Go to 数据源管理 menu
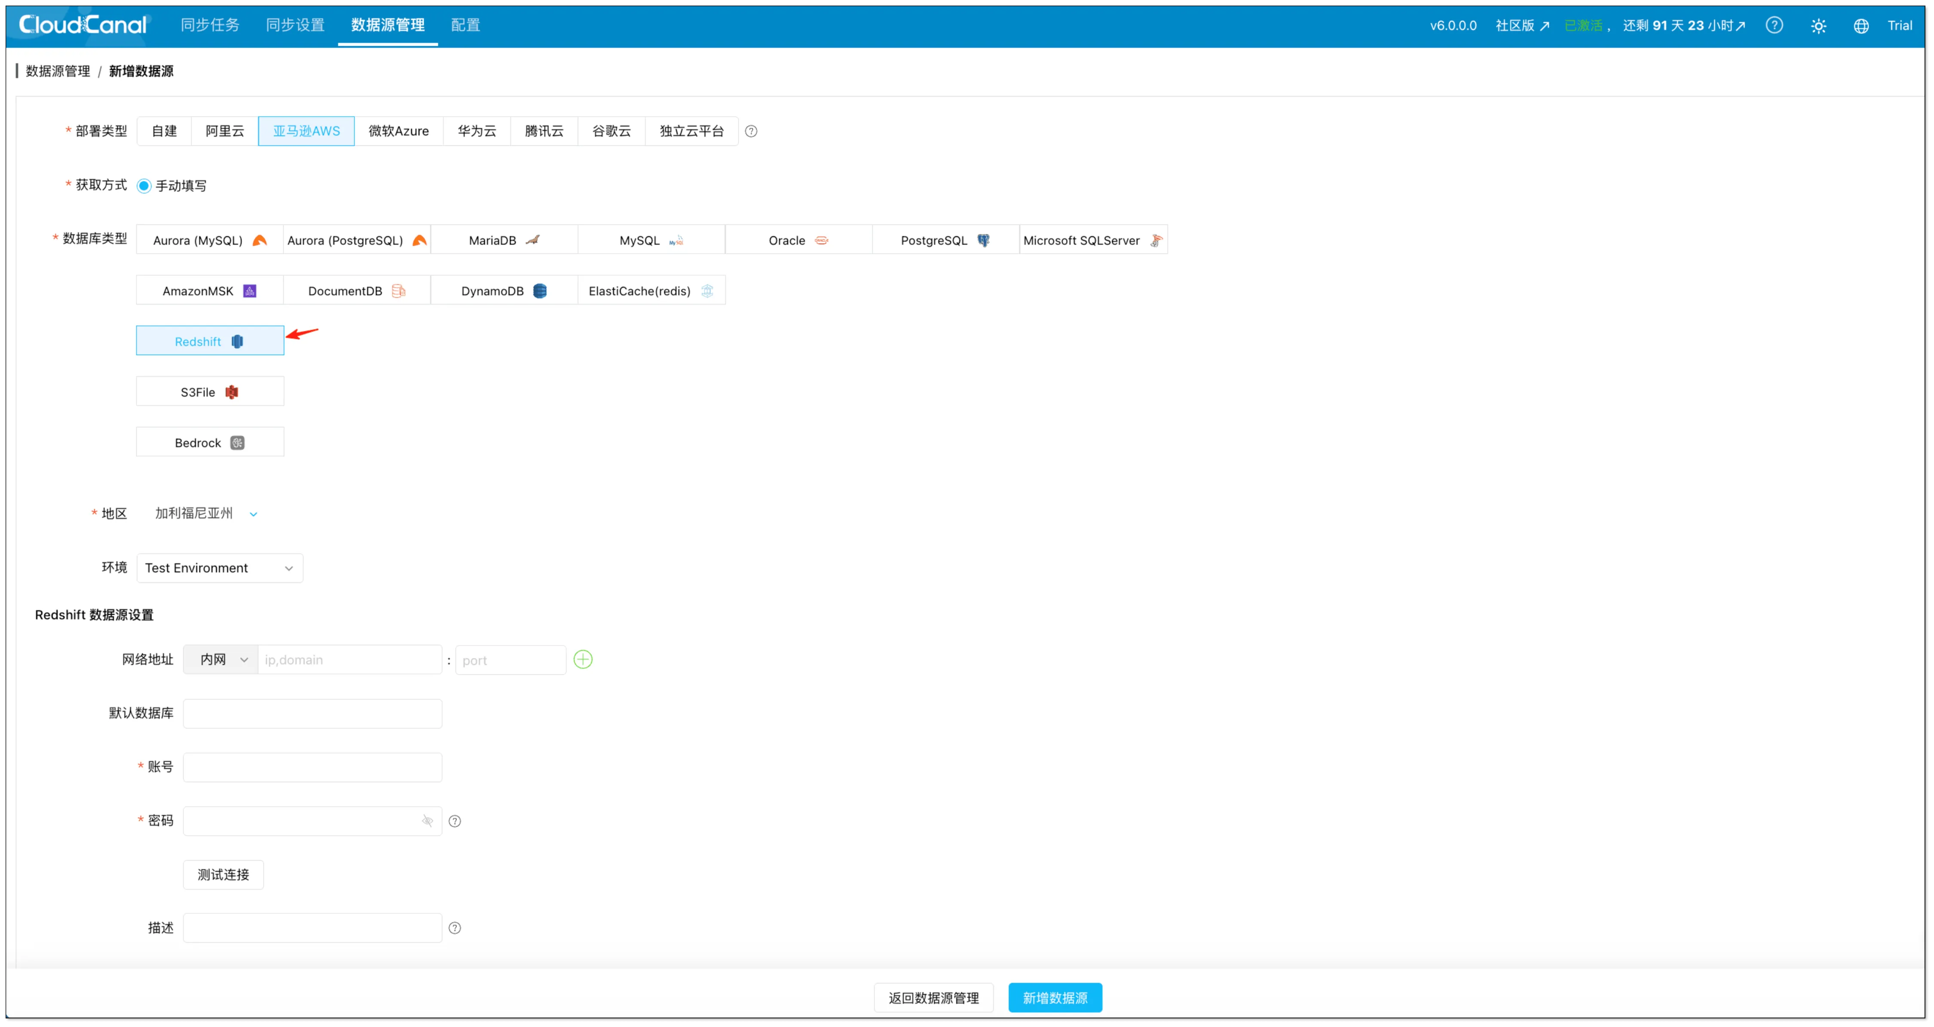Viewport: 1934px width, 1027px height. click(x=387, y=25)
